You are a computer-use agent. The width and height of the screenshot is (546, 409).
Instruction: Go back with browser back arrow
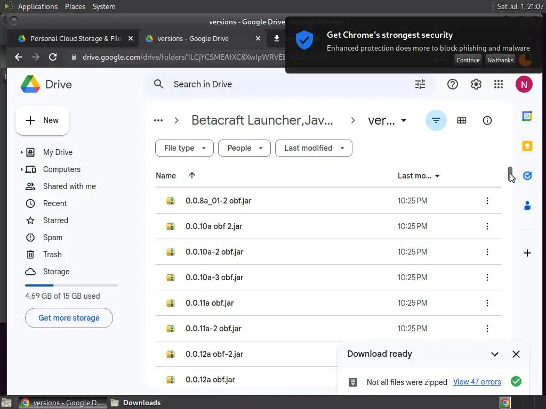19,57
